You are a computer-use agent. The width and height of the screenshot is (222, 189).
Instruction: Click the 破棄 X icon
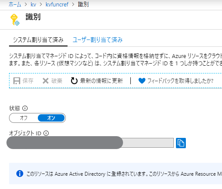pyautogui.click(x=46, y=81)
